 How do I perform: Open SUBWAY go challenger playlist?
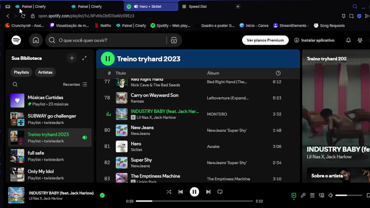point(50,119)
